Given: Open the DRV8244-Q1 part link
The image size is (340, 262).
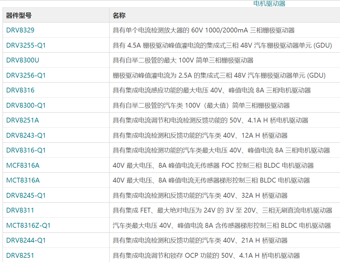Looking at the screenshot, I should (x=26, y=240).
